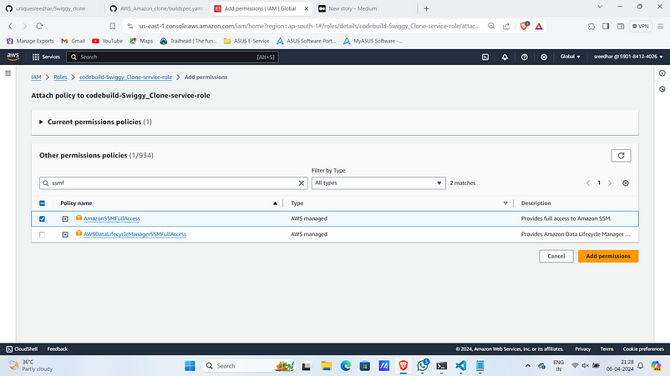Switch to uniquesreedhar/Swiggy_clone tab
The width and height of the screenshot is (670, 376).
pyautogui.click(x=50, y=8)
